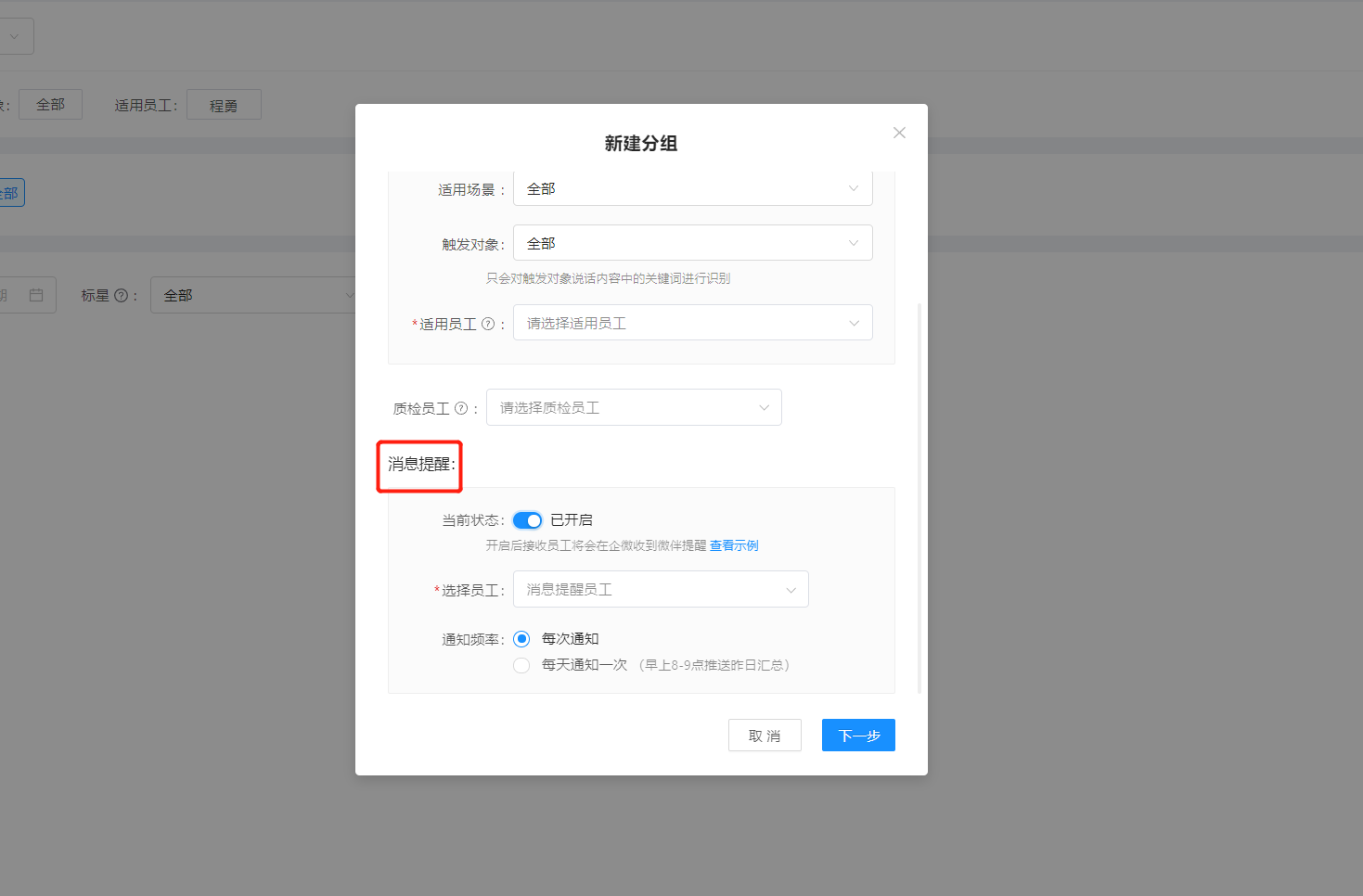Open the 触发对象 dropdown
1363x896 pixels.
692,243
